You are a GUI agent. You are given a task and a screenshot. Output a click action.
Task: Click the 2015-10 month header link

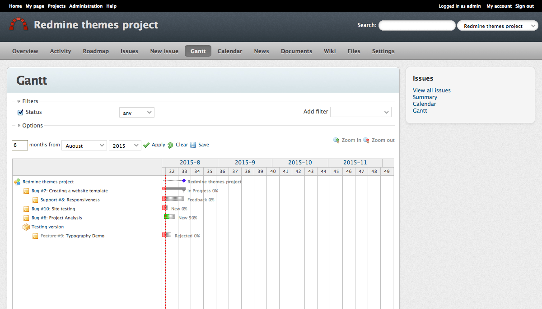[x=300, y=163]
